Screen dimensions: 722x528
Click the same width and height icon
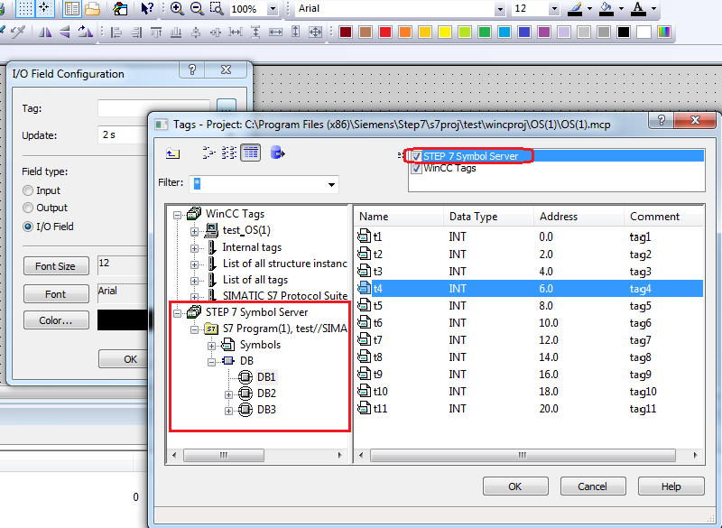point(315,32)
